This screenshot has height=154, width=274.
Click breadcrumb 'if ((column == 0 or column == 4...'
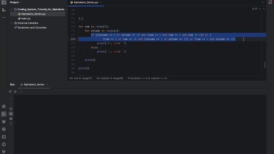(148, 78)
